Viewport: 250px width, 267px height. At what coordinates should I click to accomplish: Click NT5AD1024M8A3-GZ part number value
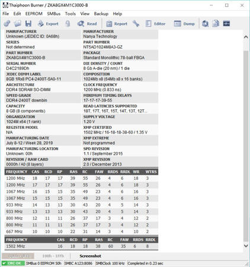(x=102, y=47)
